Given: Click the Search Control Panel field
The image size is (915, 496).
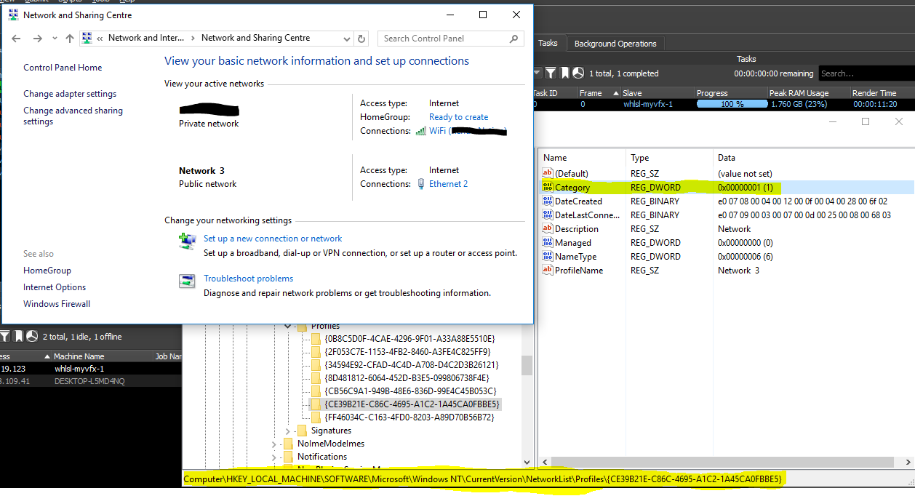Looking at the screenshot, I should pos(444,39).
